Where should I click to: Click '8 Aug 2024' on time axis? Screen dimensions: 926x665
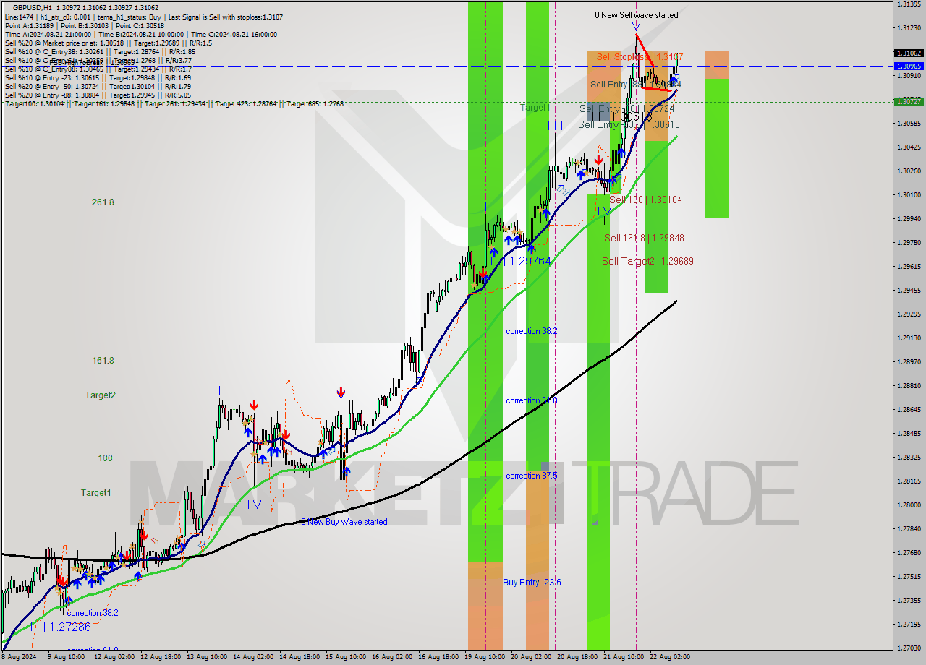[19, 658]
